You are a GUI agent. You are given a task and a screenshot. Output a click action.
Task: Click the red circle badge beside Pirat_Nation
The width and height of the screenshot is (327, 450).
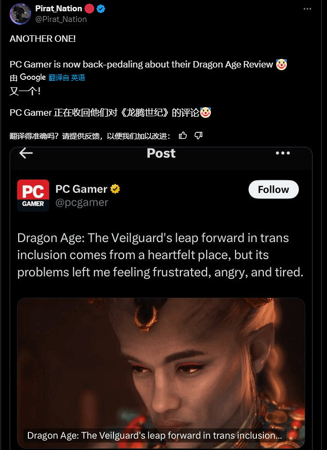(89, 9)
